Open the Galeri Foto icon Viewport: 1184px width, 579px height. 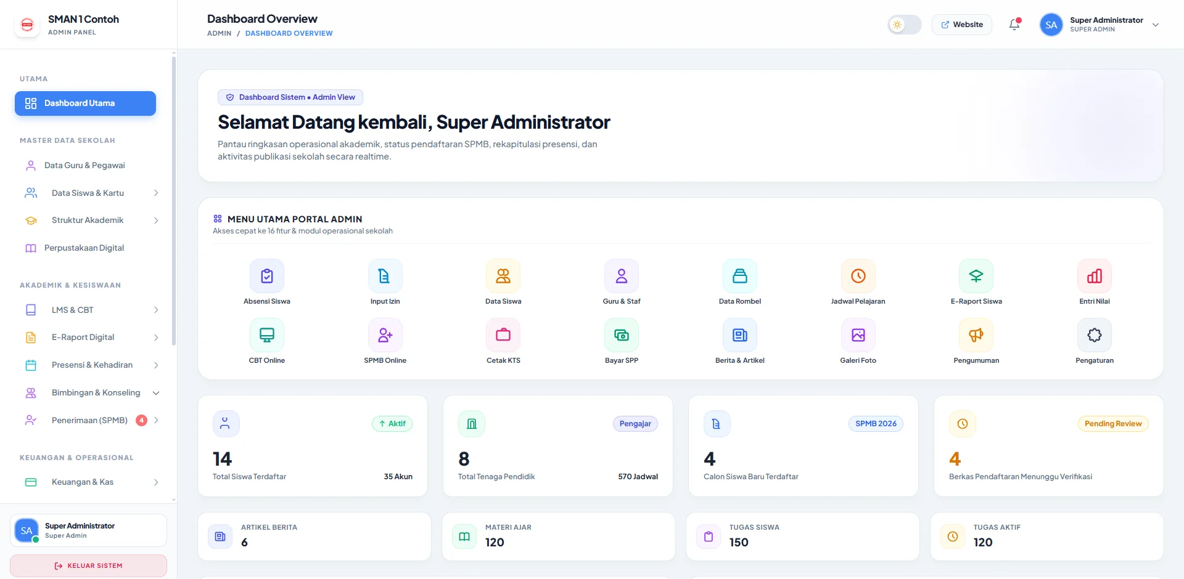coord(858,335)
